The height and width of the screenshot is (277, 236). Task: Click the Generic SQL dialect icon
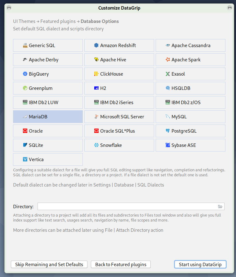(x=25, y=46)
